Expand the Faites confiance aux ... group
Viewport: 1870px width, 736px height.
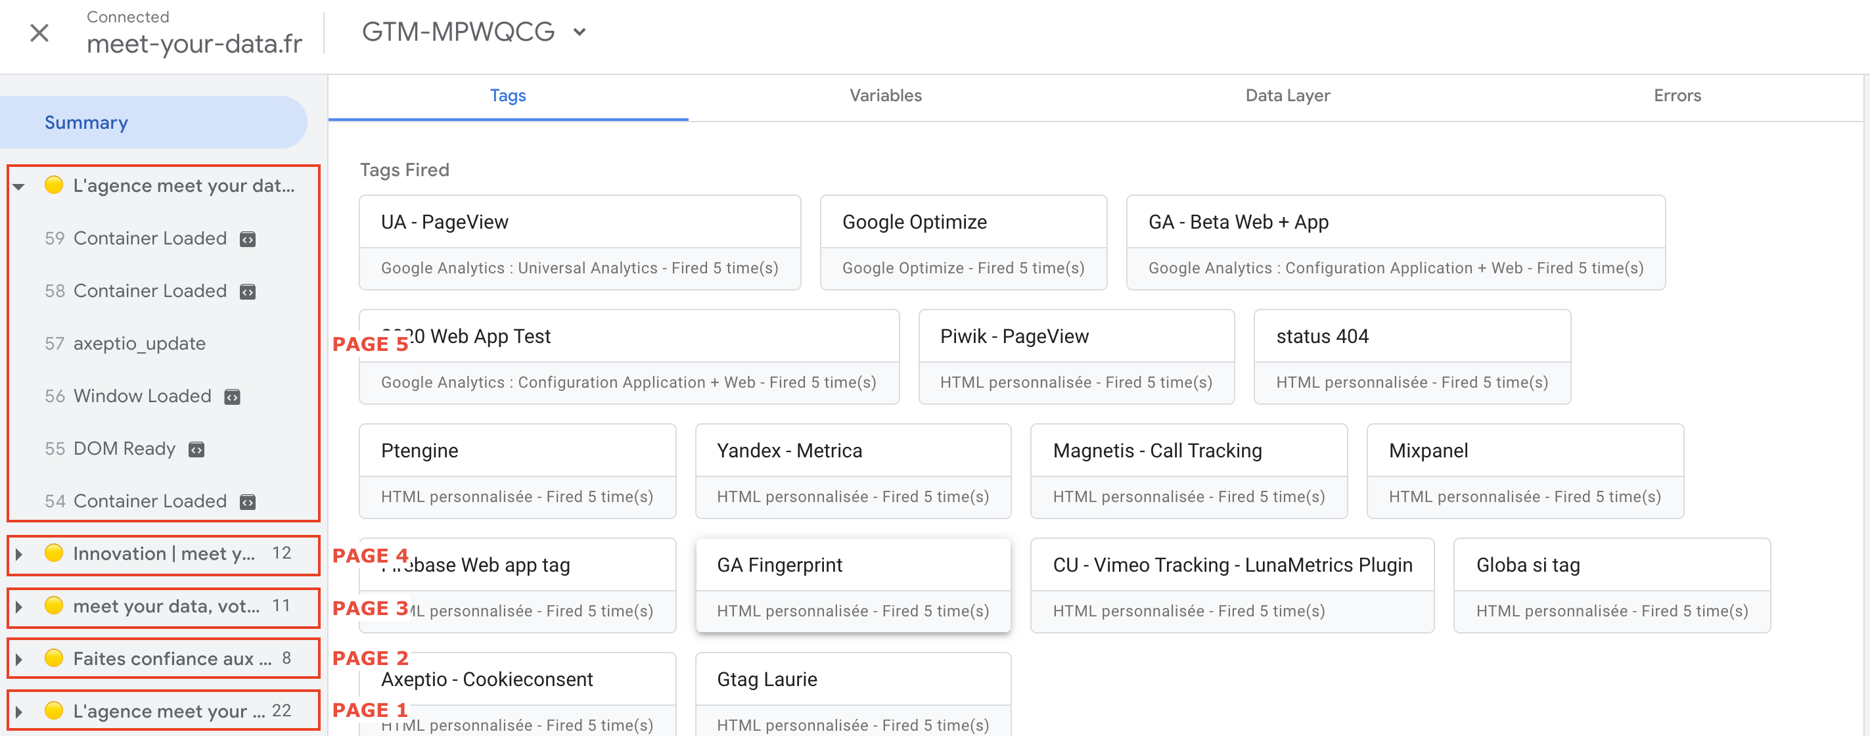coord(19,659)
